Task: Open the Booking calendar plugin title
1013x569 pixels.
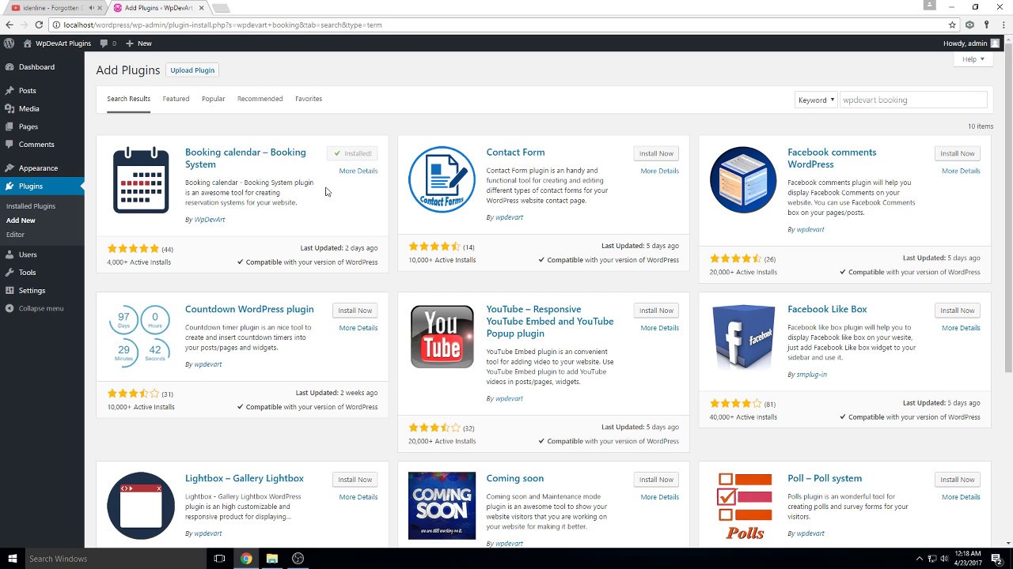Action: tap(245, 158)
